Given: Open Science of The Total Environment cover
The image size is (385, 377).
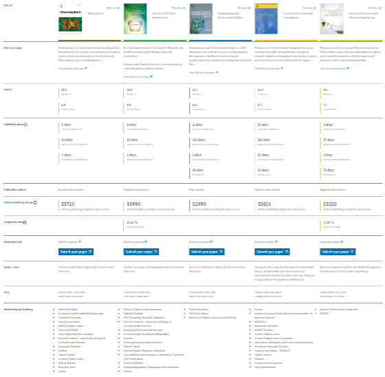Looking at the screenshot, I should [x=135, y=19].
